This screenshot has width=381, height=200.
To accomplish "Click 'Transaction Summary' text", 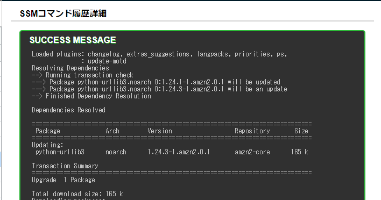I will coord(65,166).
